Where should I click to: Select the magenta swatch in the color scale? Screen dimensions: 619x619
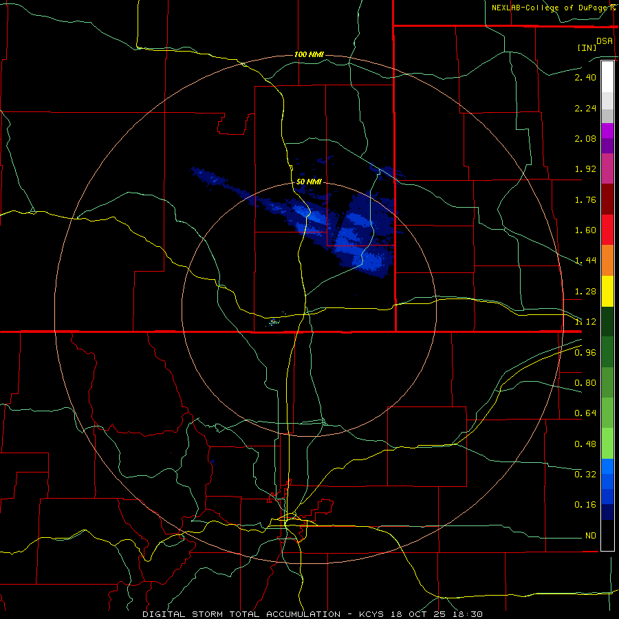tap(607, 131)
